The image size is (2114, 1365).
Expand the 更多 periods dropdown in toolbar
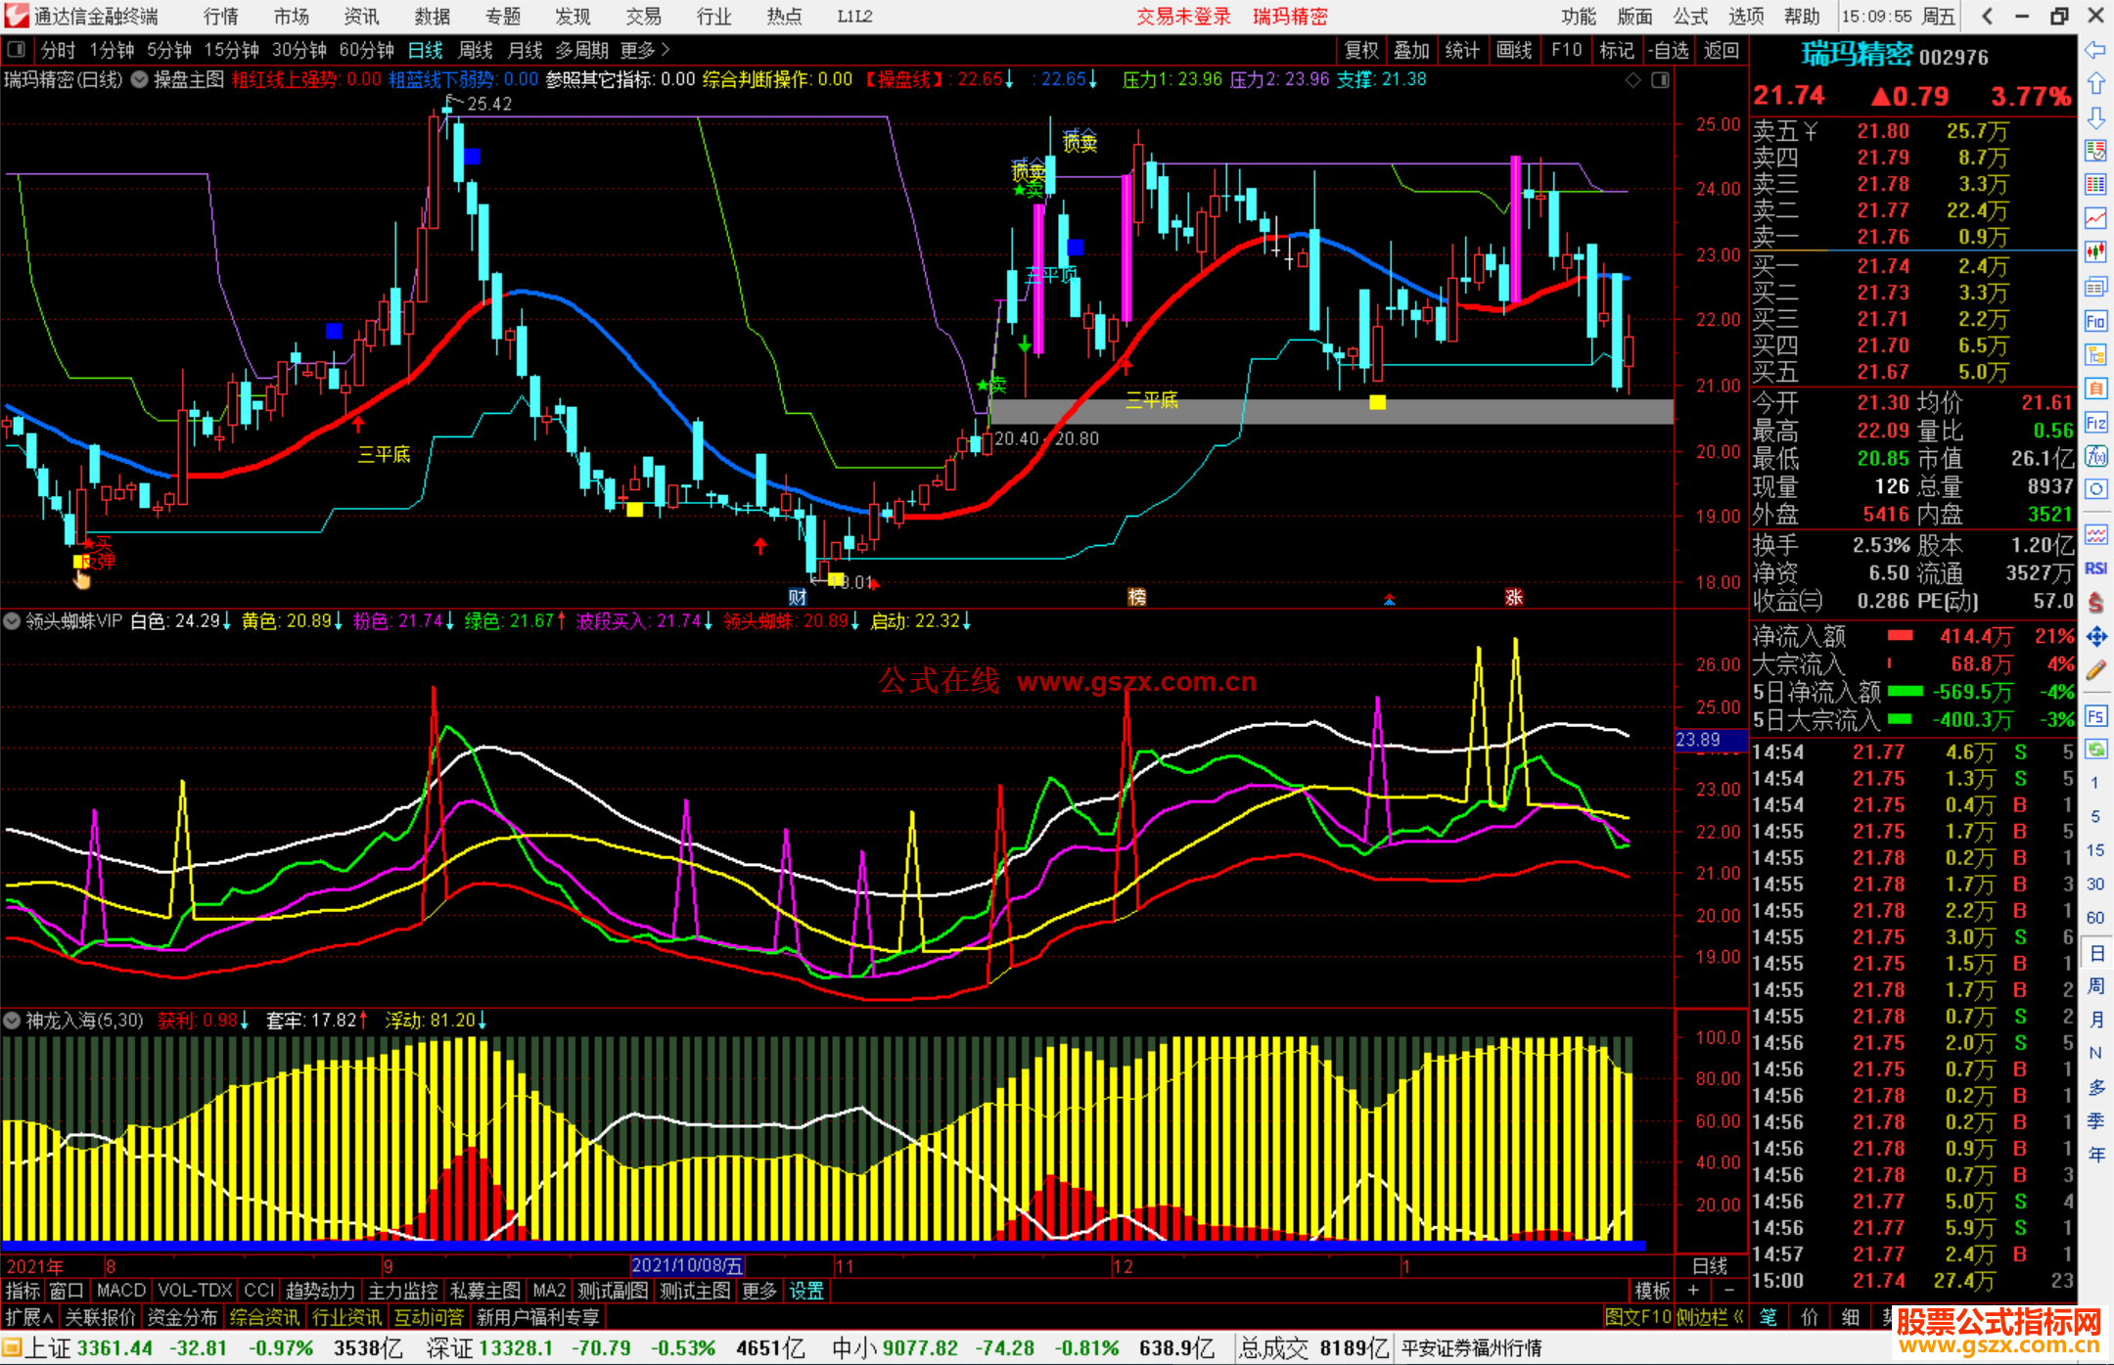(645, 50)
